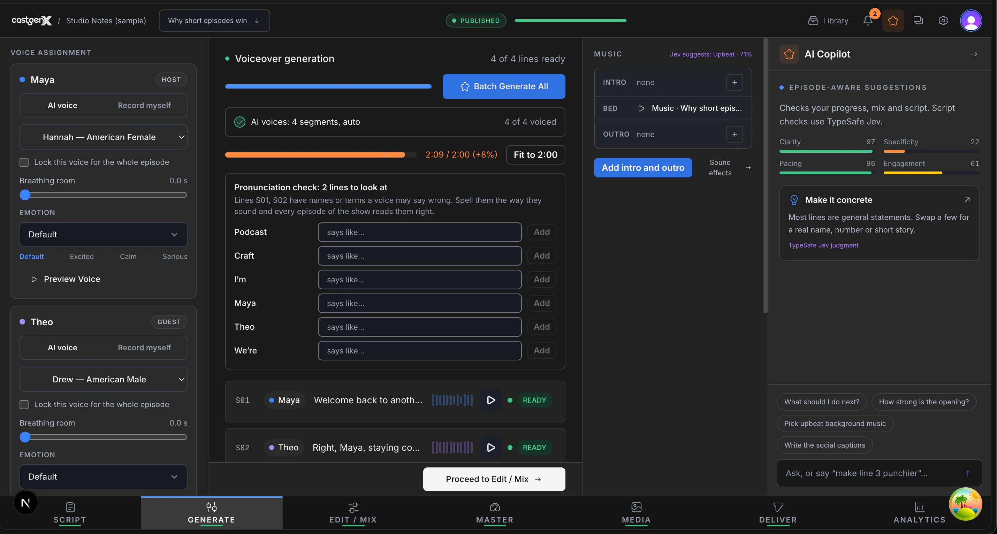The width and height of the screenshot is (997, 534).
Task: Adjust Theo's Breathing room slider
Action: [103, 437]
